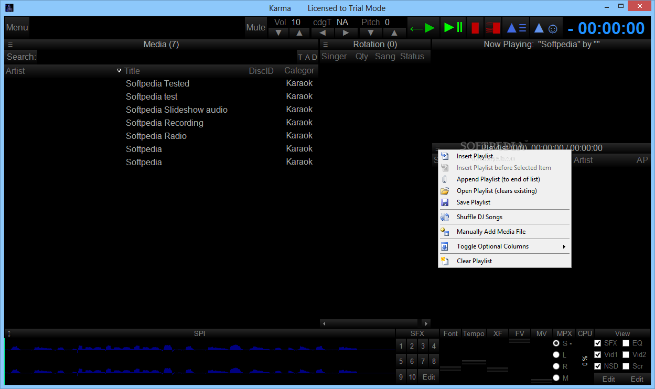
Task: Click the Singer column header in Rotation
Action: point(334,57)
